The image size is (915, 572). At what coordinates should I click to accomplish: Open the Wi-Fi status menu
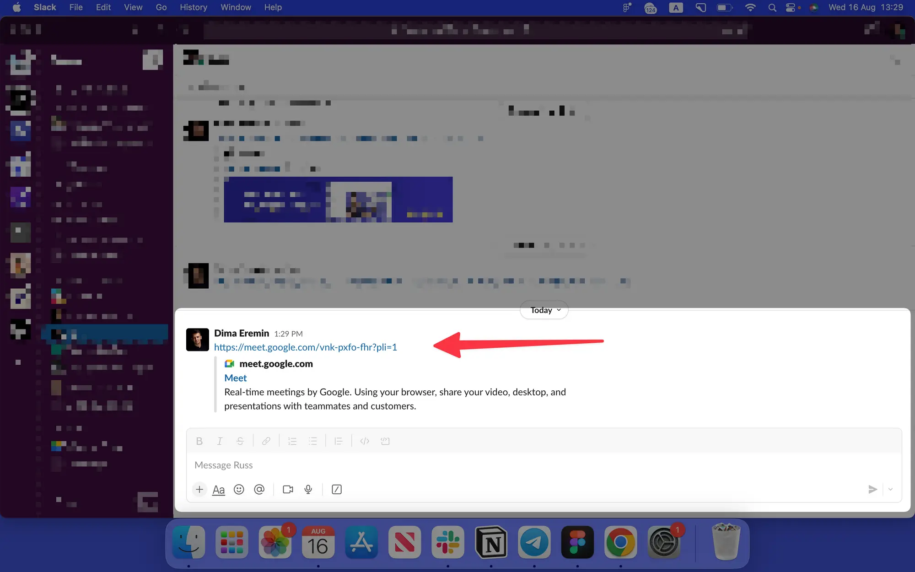[x=750, y=7]
